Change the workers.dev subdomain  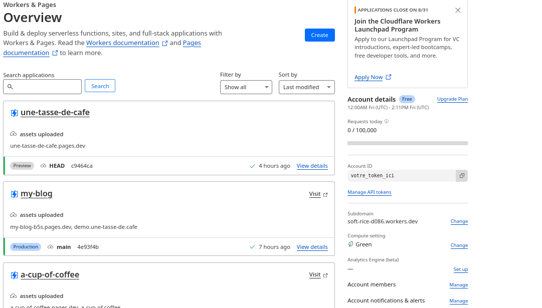[x=459, y=221]
